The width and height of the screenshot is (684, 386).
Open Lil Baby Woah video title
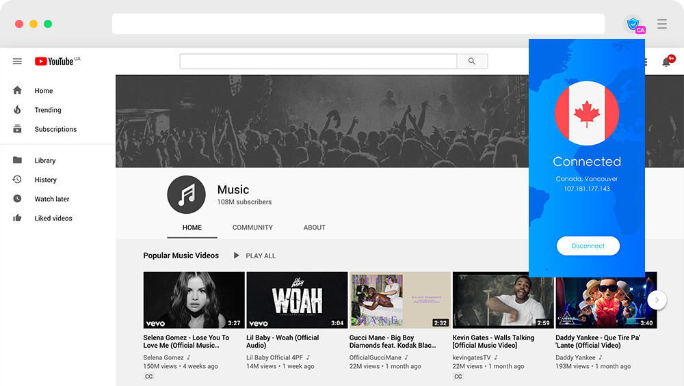282,342
